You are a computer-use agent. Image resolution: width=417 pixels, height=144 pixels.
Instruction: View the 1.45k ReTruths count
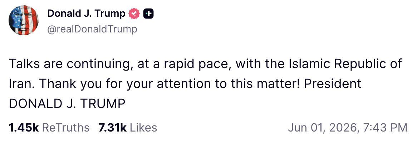click(24, 128)
